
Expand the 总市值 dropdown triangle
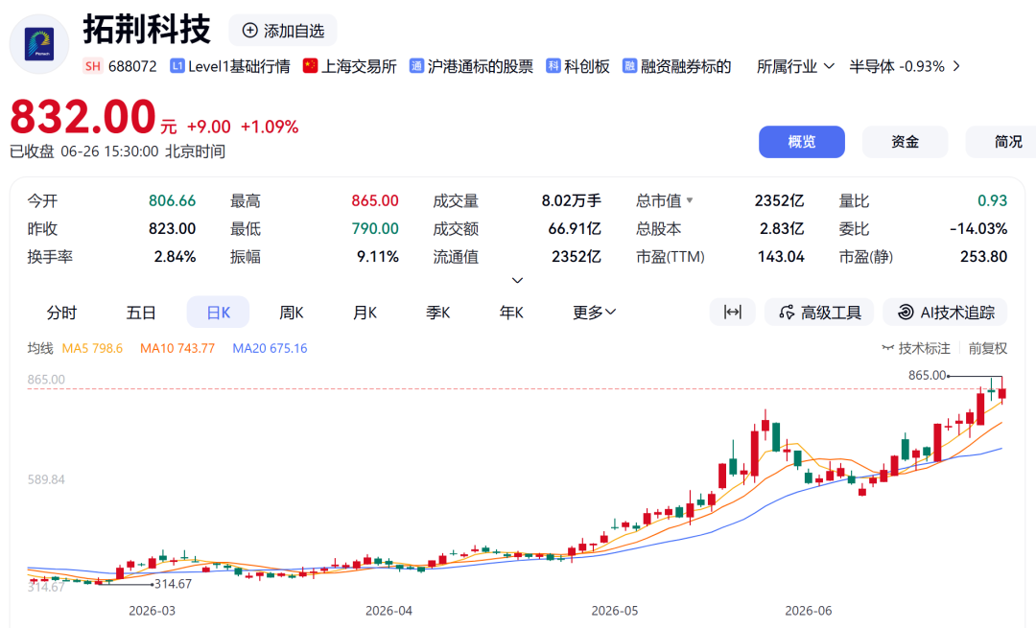tap(690, 200)
